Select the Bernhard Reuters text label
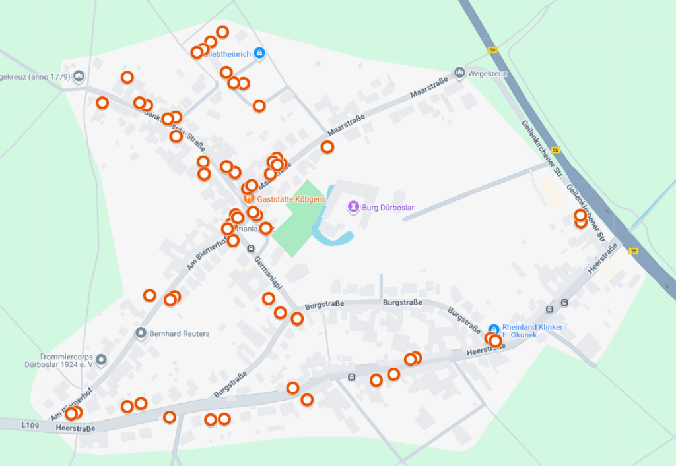This screenshot has height=466, width=676. tap(180, 334)
